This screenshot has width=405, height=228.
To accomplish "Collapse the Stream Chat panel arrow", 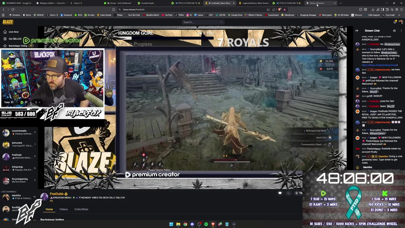I will (357, 31).
